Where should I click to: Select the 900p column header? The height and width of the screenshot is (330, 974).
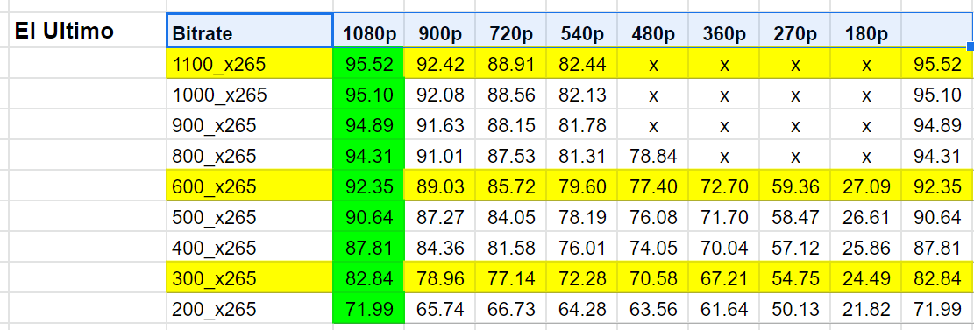click(x=440, y=31)
